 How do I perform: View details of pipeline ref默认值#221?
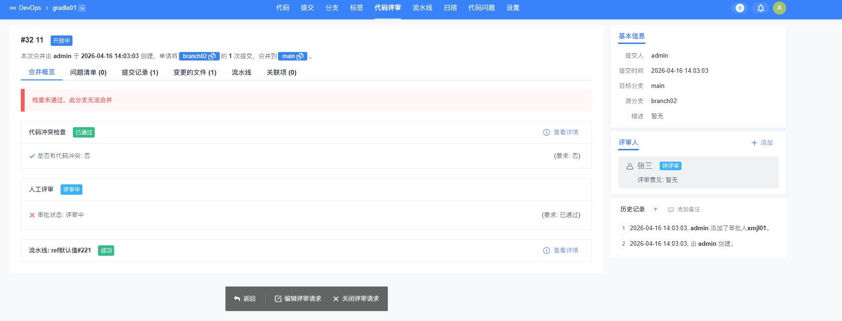[x=561, y=251]
